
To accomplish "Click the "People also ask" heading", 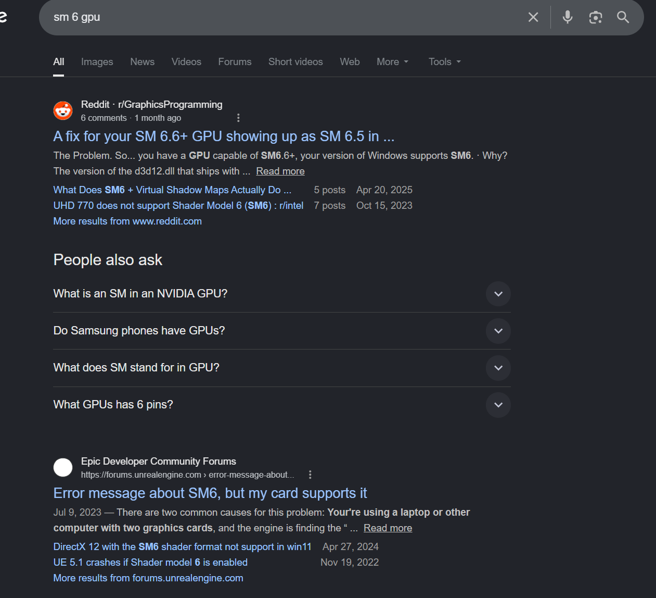I will [x=108, y=260].
